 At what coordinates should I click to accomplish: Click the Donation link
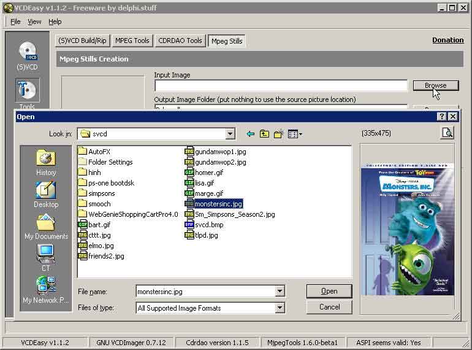click(x=447, y=40)
